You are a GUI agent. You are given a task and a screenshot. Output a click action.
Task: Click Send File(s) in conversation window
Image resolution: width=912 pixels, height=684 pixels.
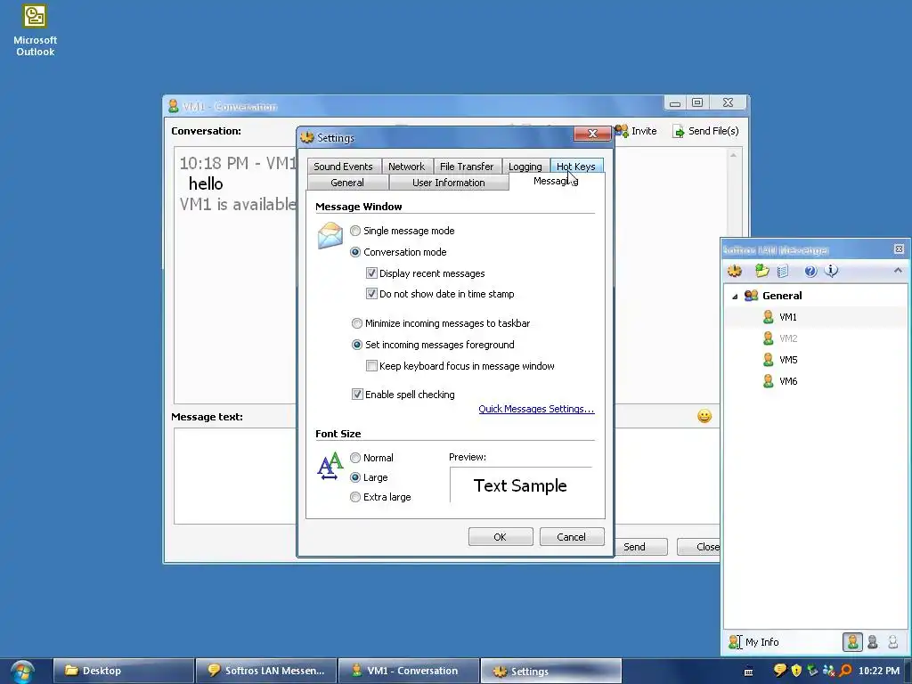705,131
